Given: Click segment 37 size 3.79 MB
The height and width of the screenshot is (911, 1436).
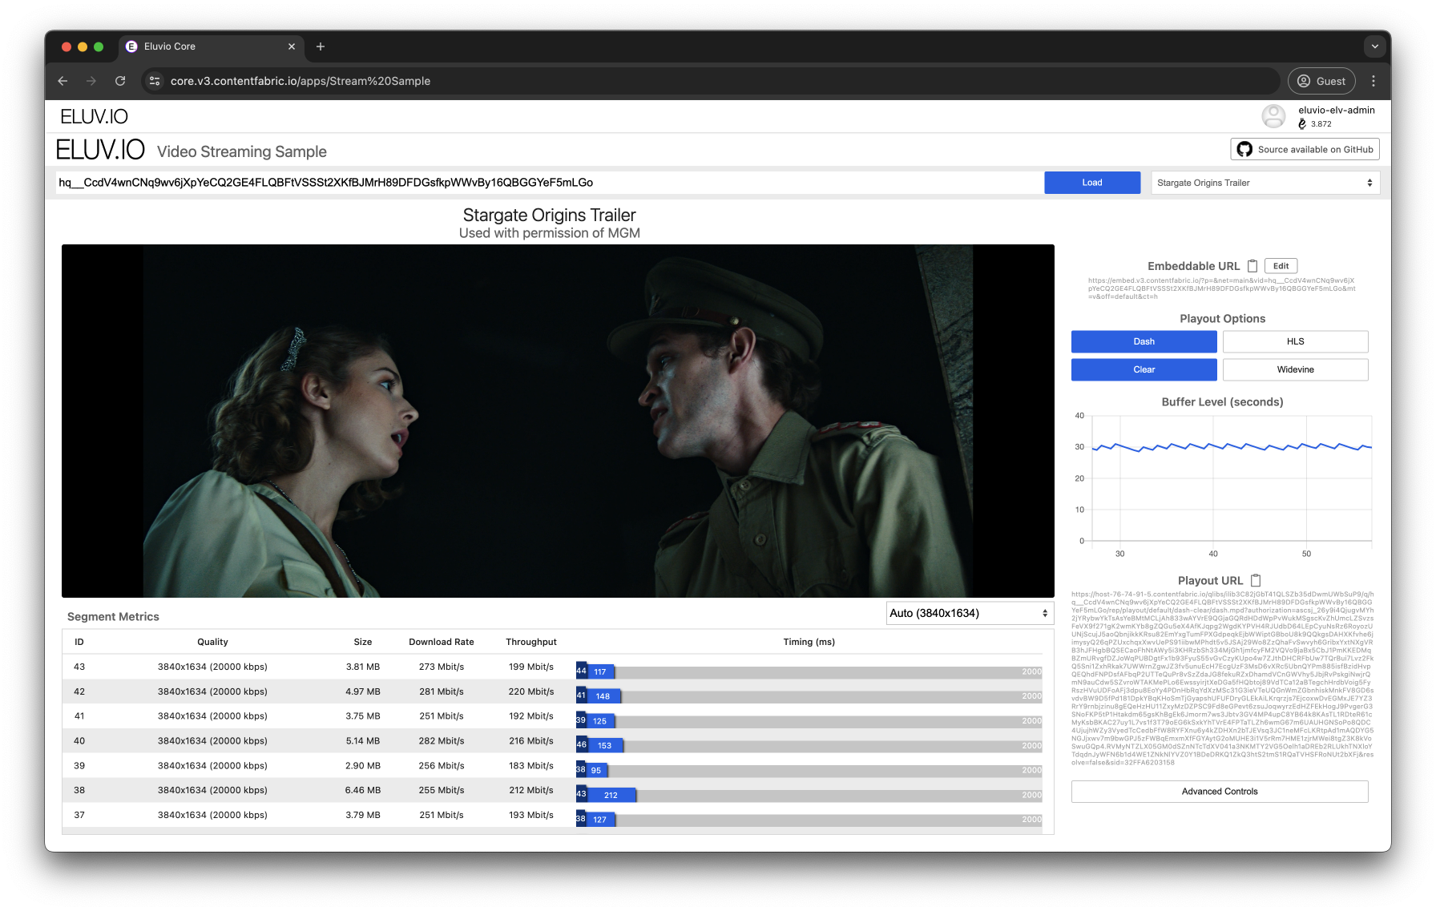Looking at the screenshot, I should point(363,815).
